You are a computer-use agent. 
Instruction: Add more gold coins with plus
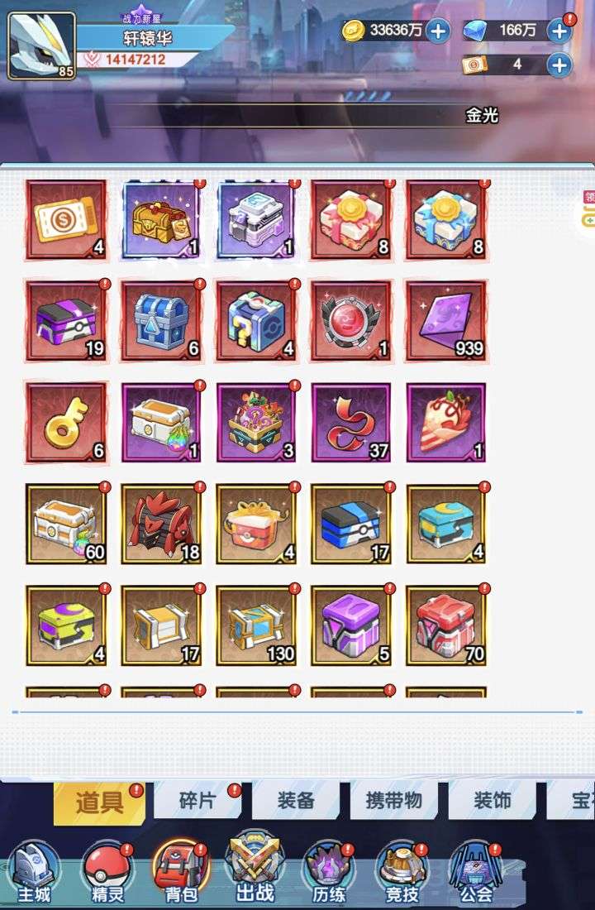point(438,31)
